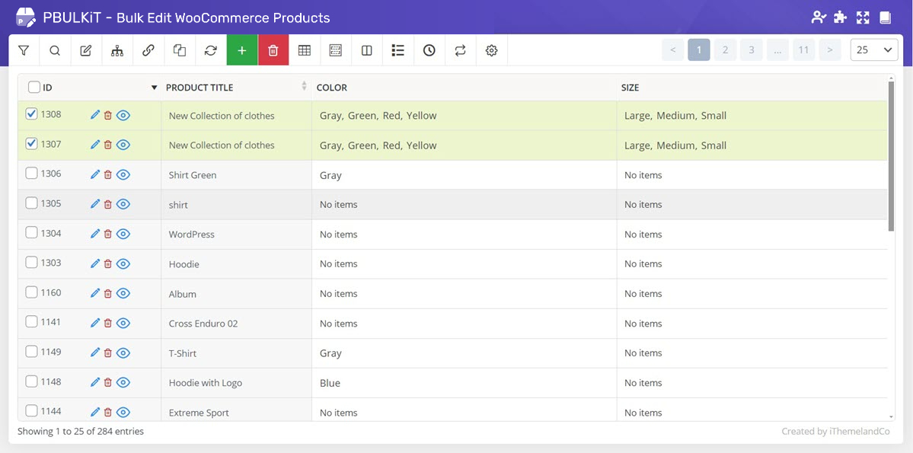This screenshot has width=913, height=453.
Task: Click the quick search magnifier icon
Action: (x=55, y=50)
